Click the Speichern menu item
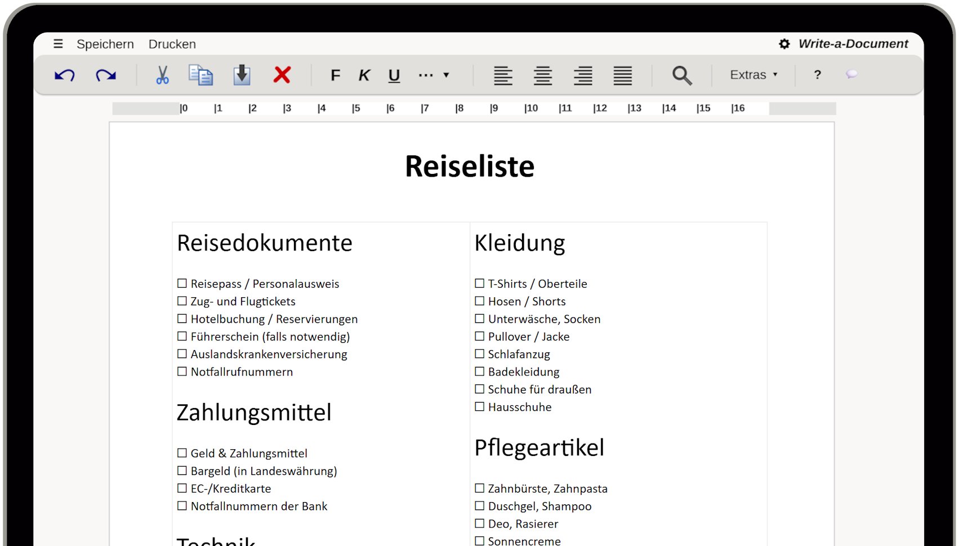 (x=105, y=44)
